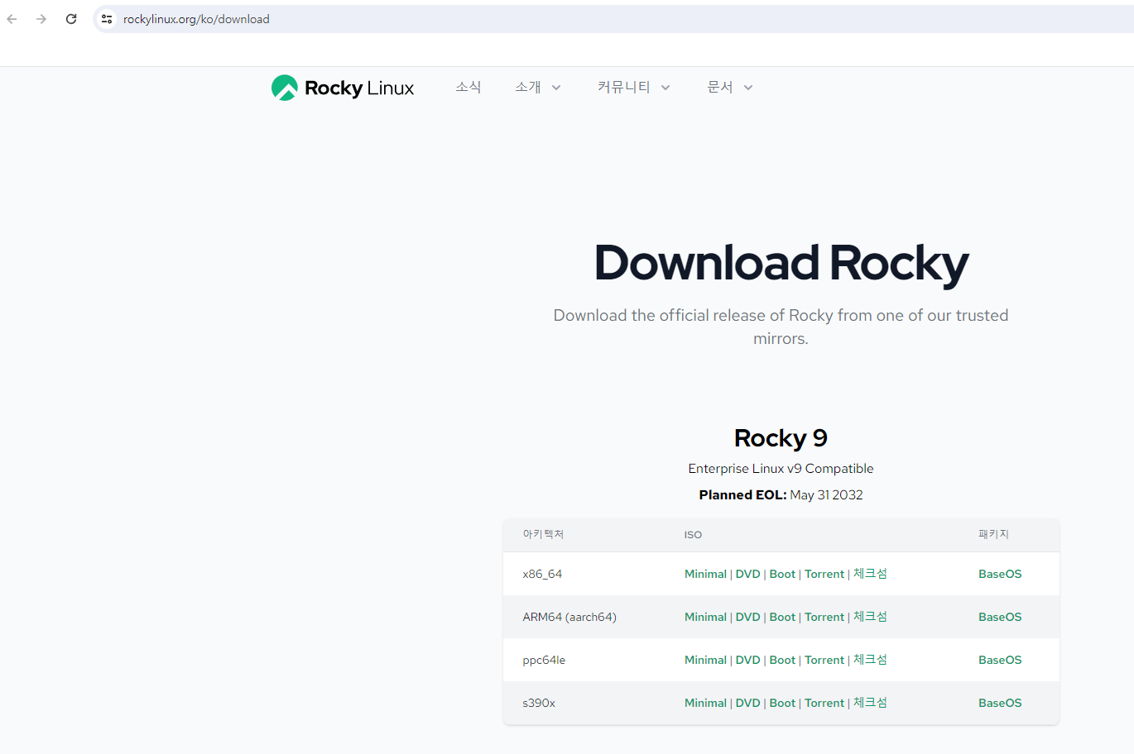Viewport: 1134px width, 754px height.
Task: Click Enterprise Linux v9 Compatible text
Action: point(781,468)
